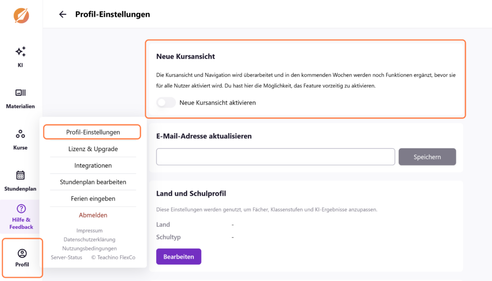Check the Server-Status link
Screen dimensions: 492x281
point(66,257)
